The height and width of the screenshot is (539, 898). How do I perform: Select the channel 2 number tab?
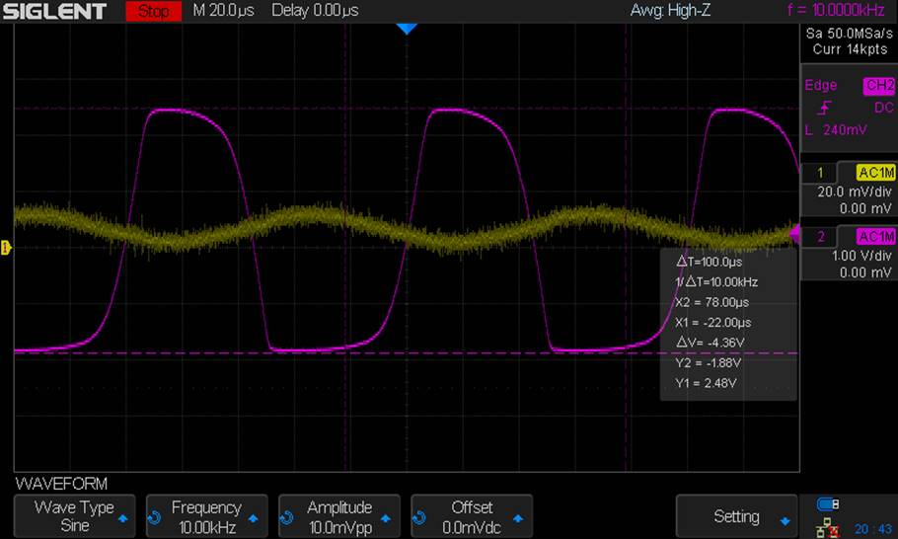tap(820, 237)
